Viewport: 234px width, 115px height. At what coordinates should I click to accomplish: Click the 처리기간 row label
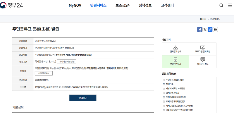tap(23, 62)
